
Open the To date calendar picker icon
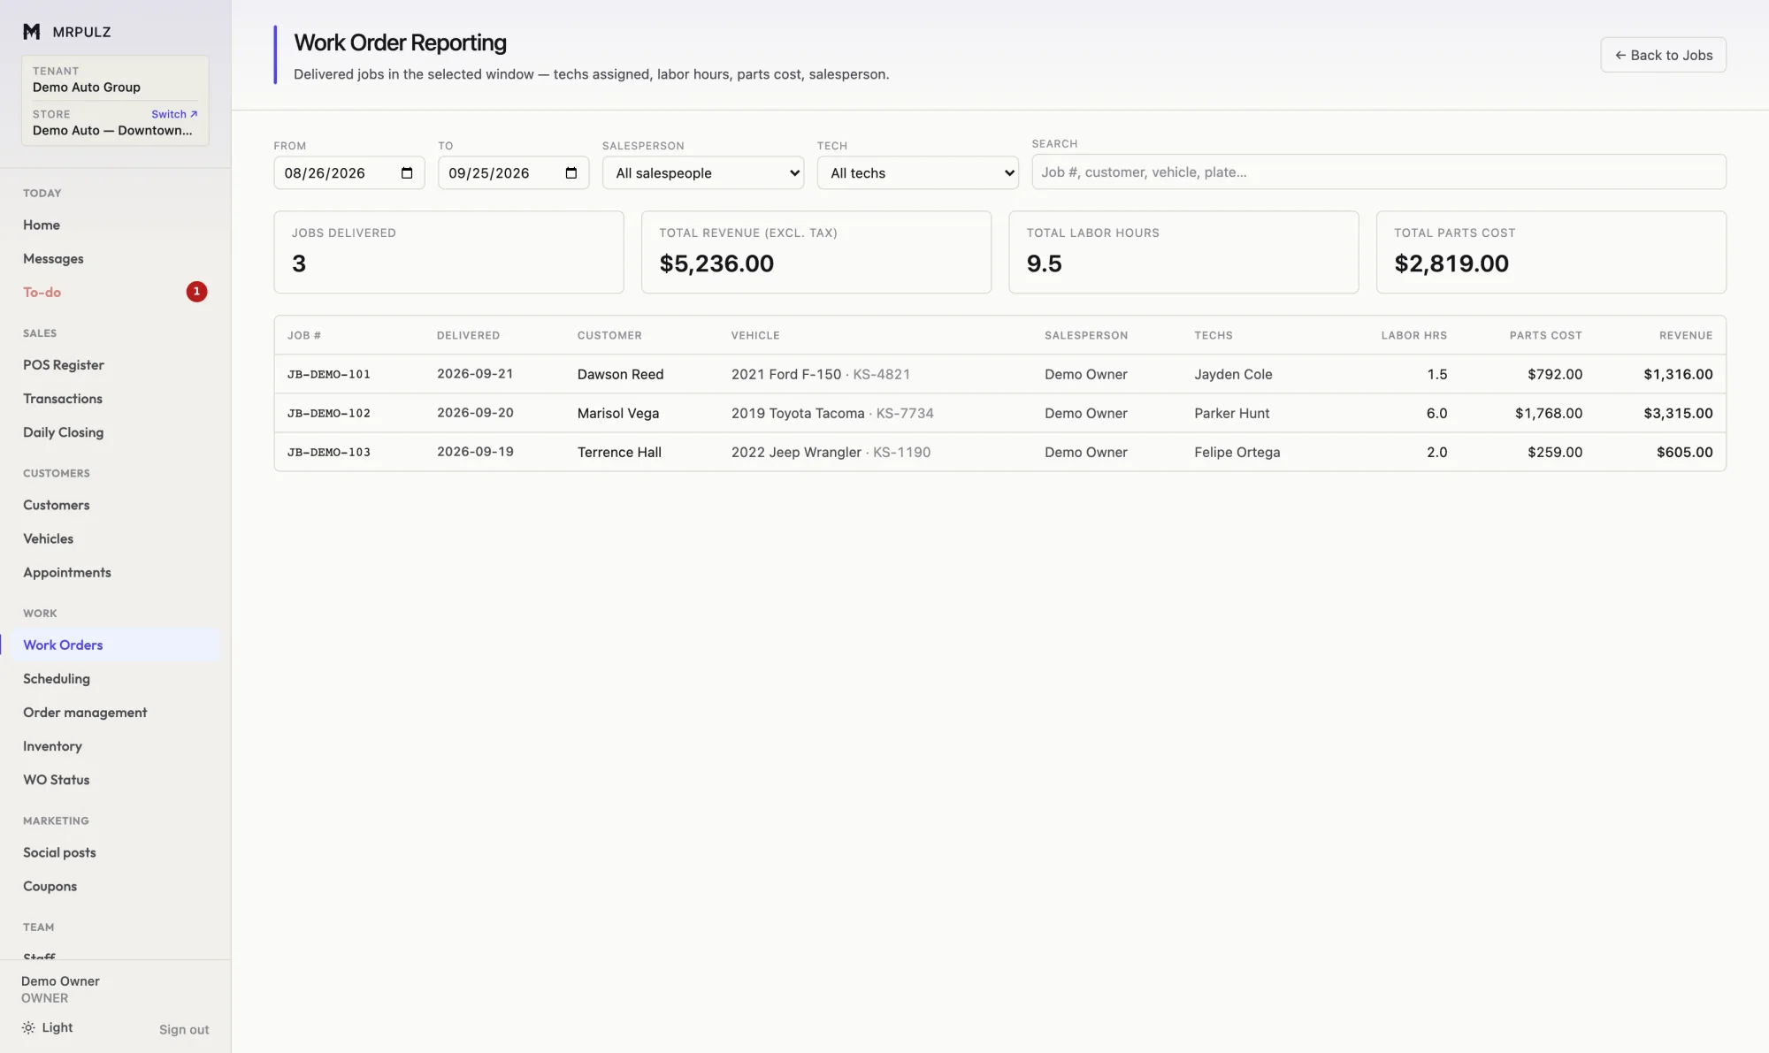click(x=571, y=172)
